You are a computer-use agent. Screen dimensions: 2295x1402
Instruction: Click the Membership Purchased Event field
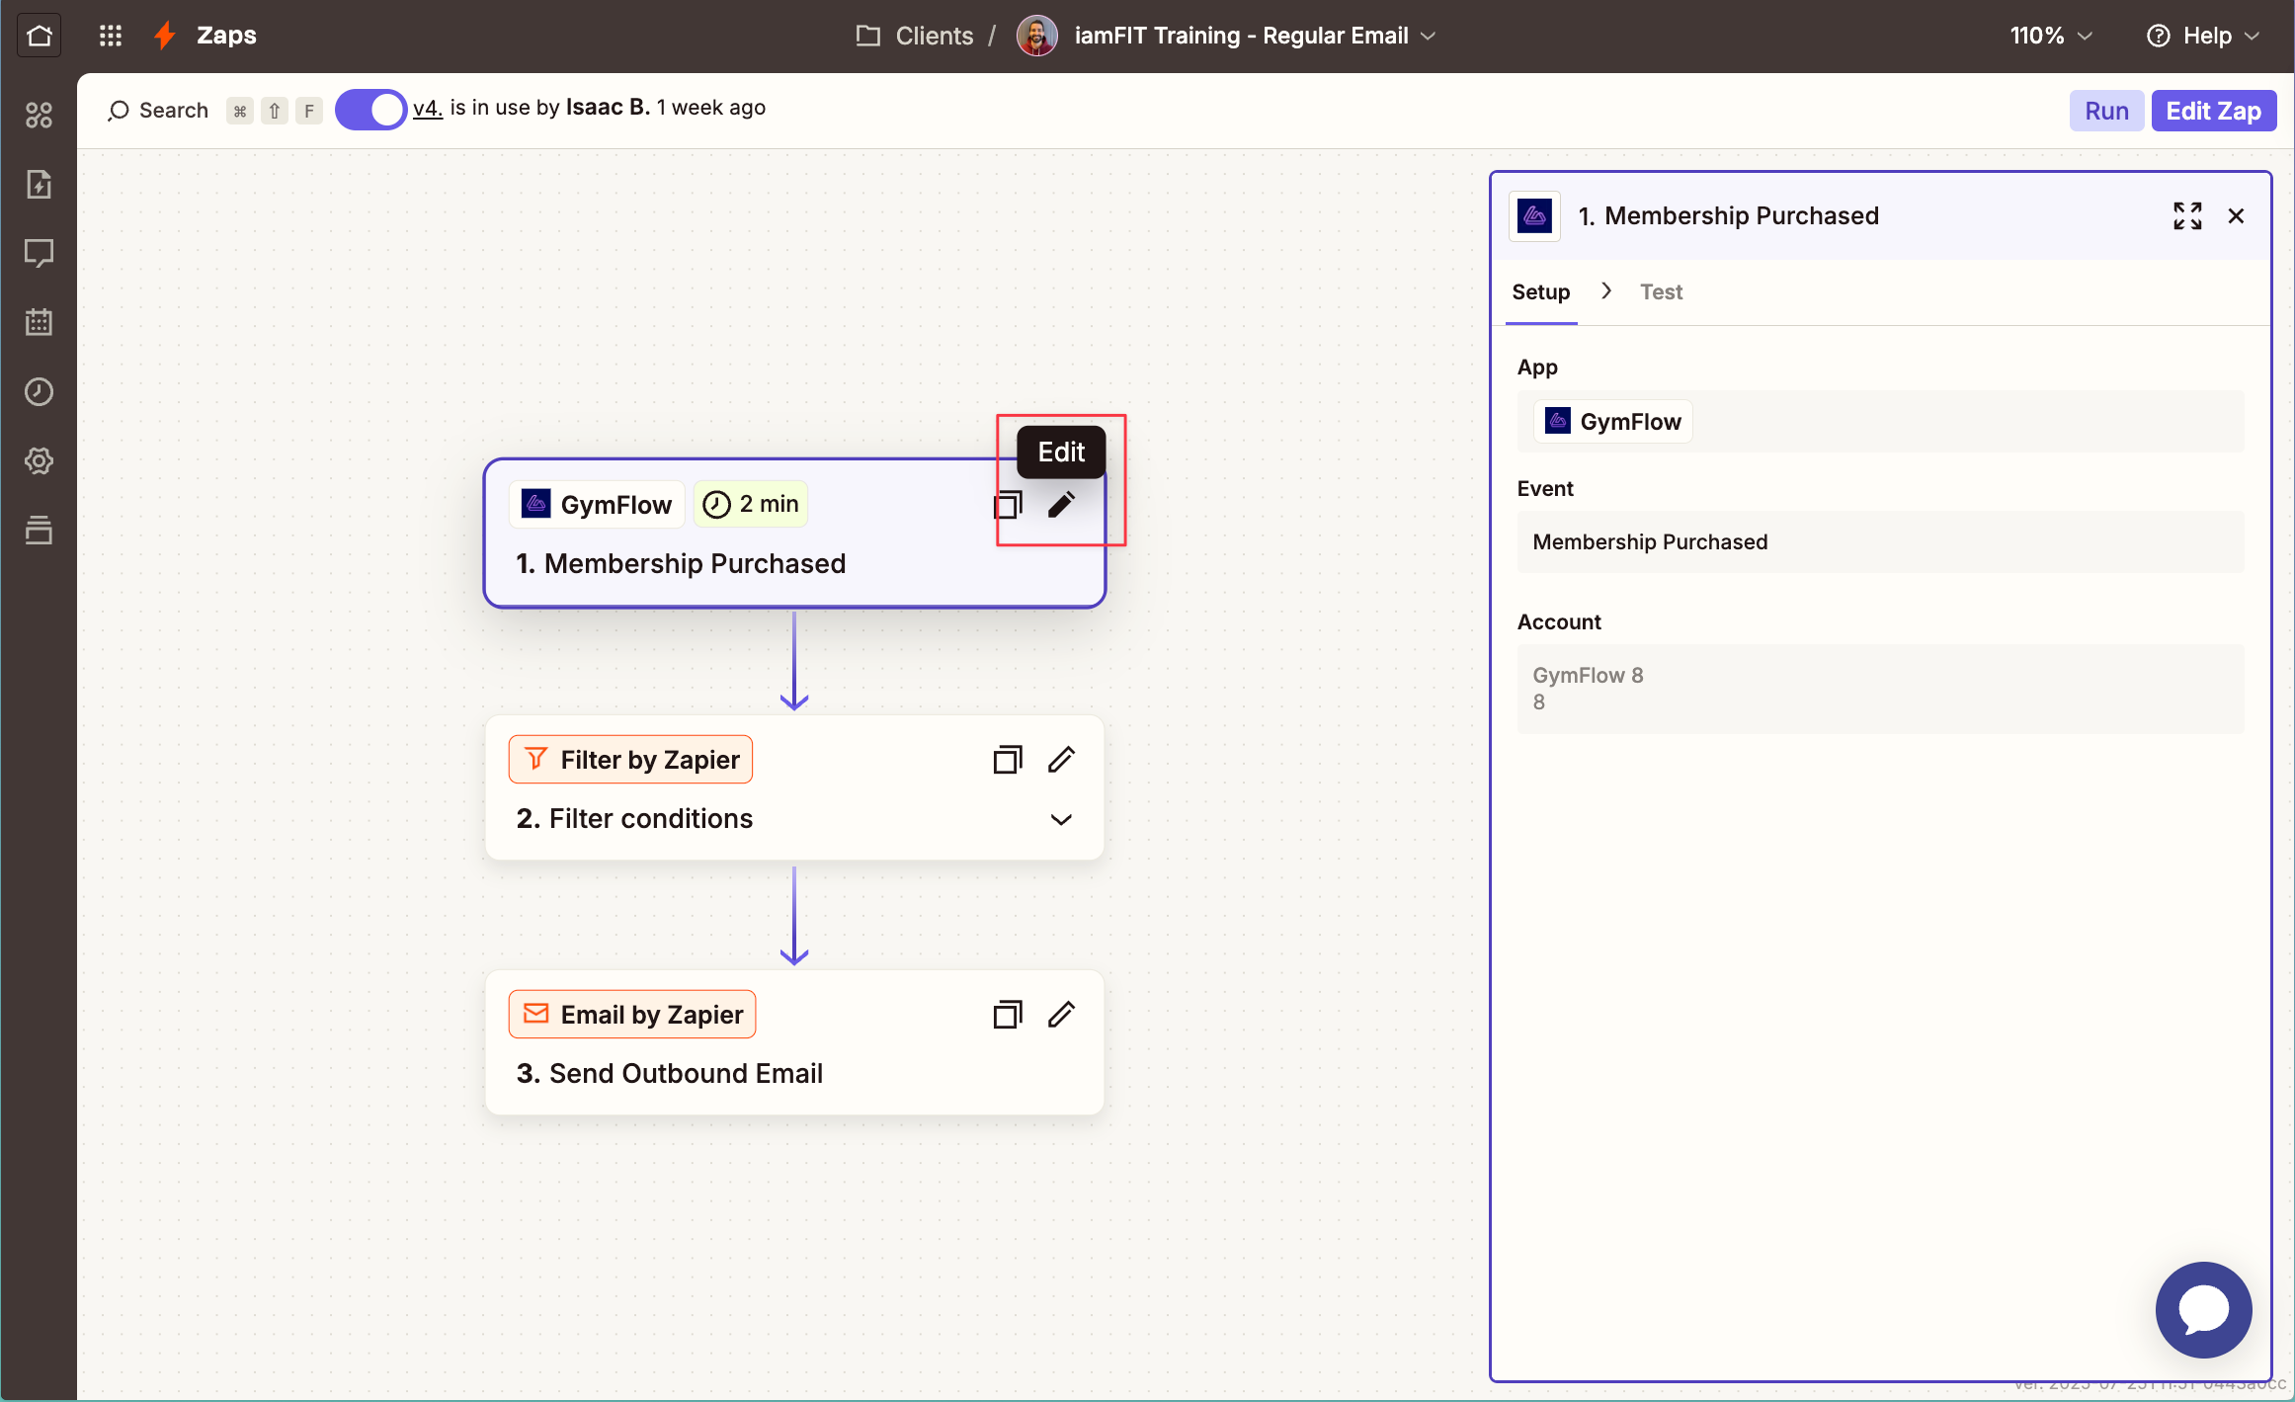click(1880, 541)
